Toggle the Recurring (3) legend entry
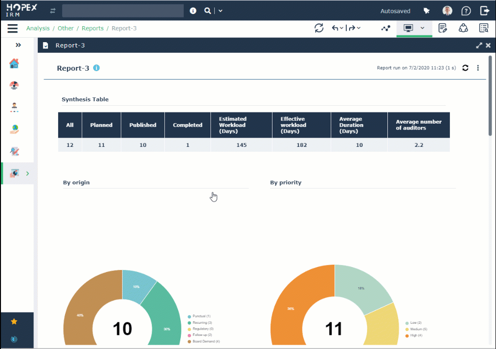This screenshot has width=496, height=349. point(200,322)
